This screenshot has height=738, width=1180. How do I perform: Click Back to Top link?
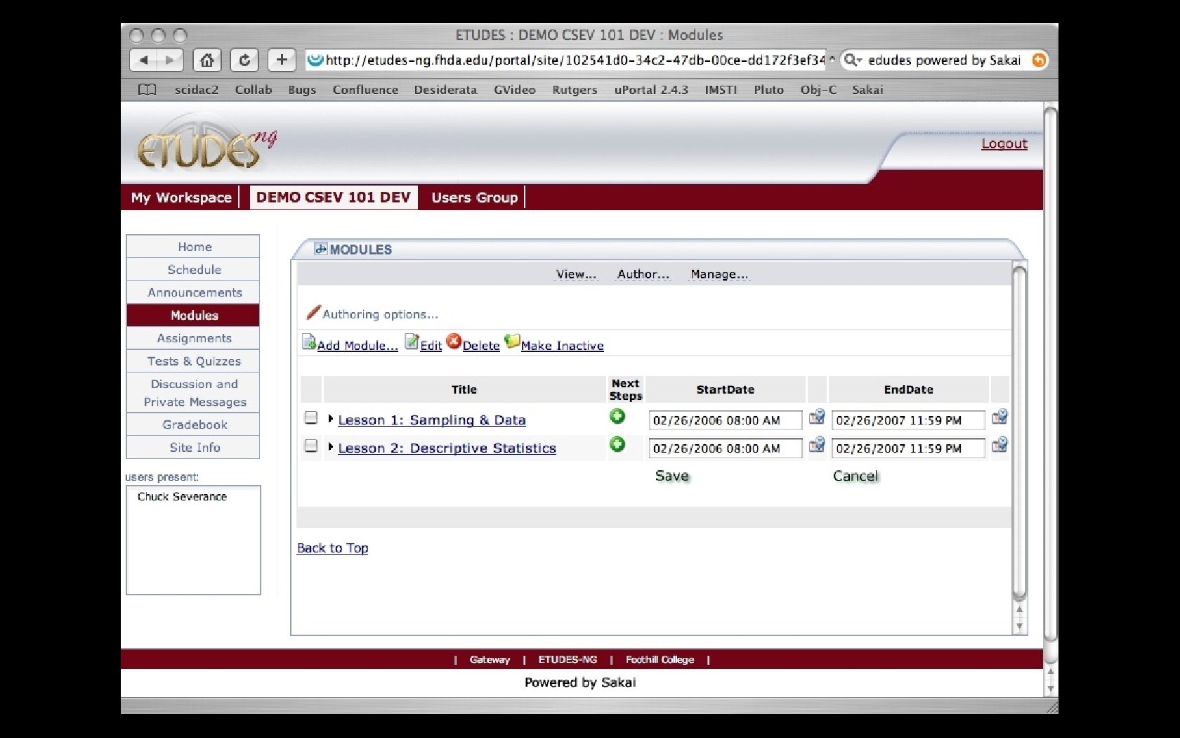pyautogui.click(x=332, y=548)
